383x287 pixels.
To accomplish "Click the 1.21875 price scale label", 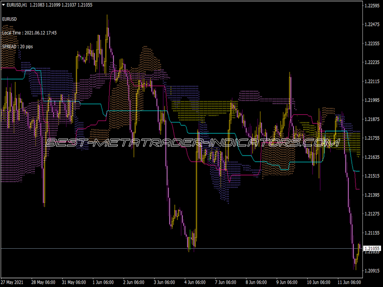I will pyautogui.click(x=372, y=119).
